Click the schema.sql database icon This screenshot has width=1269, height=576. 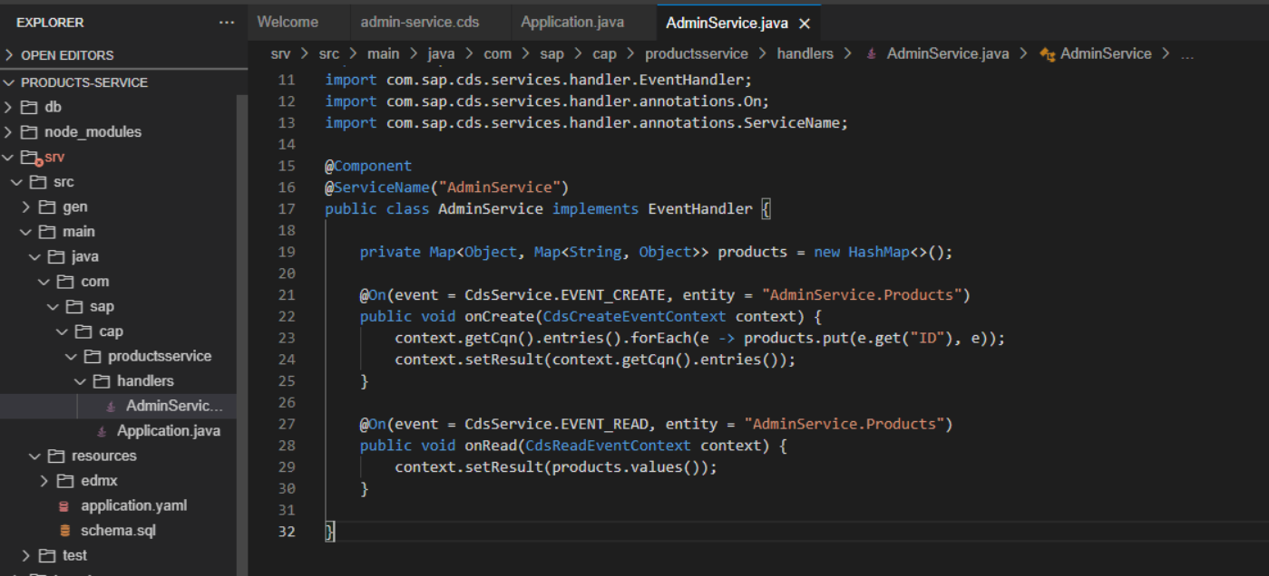coord(63,531)
